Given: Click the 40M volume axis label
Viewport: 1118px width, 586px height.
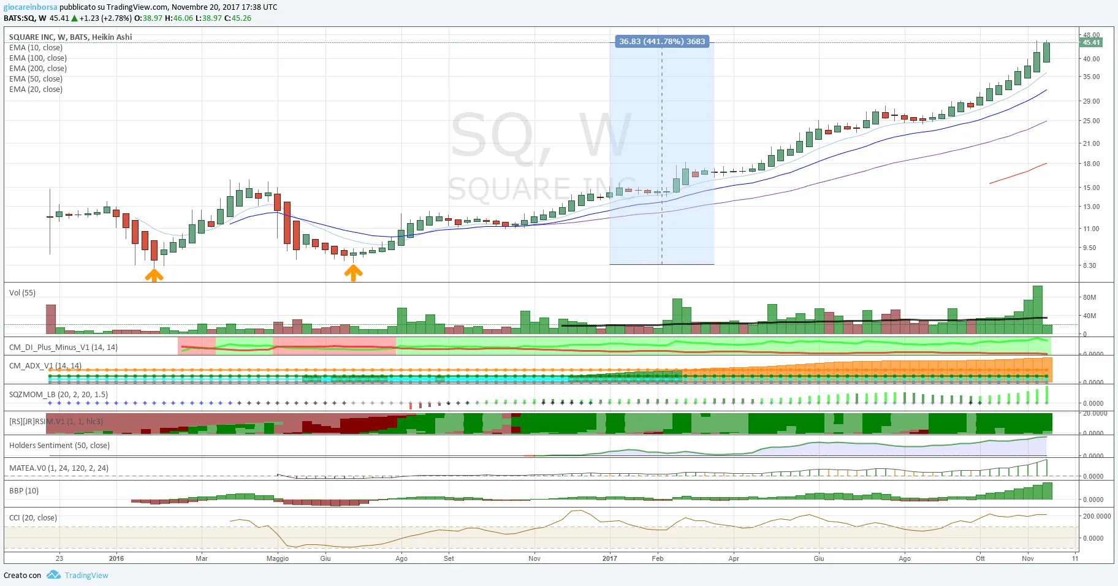Looking at the screenshot, I should click(1089, 316).
